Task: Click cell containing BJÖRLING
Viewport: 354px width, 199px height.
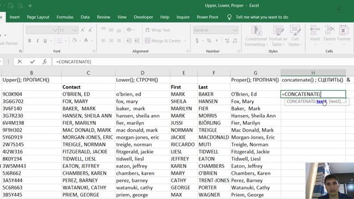Action: pos(214,123)
